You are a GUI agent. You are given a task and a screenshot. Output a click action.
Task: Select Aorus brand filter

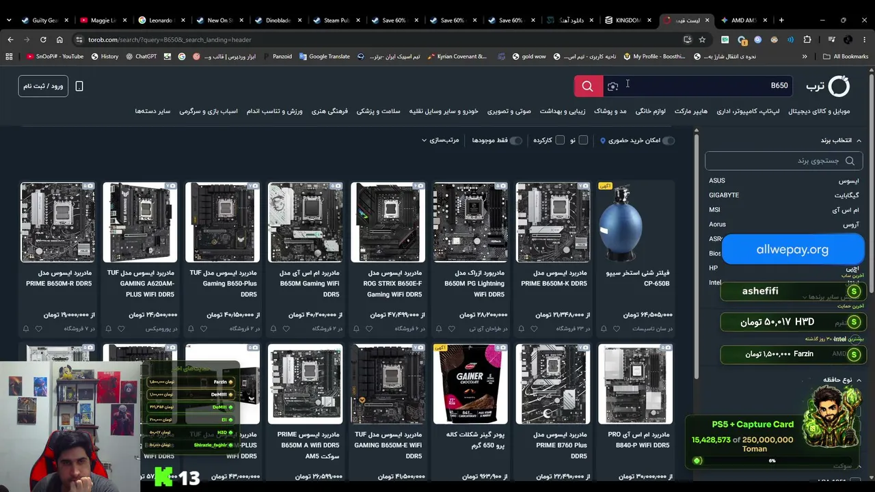tap(783, 224)
